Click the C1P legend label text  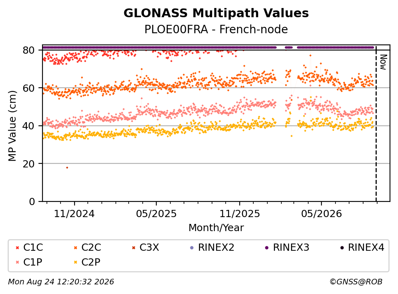(33, 262)
